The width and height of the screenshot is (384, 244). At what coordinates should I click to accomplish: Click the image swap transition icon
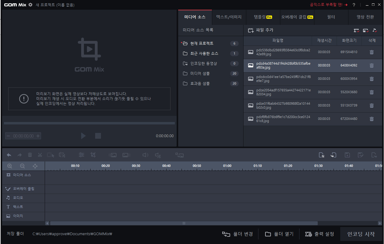click(179, 155)
